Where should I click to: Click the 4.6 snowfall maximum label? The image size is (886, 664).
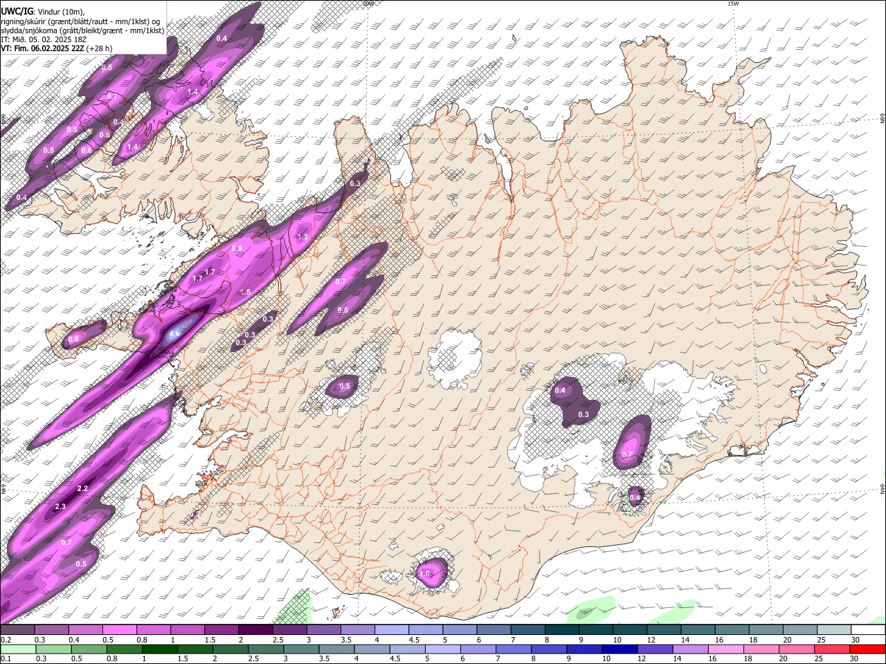coord(174,333)
